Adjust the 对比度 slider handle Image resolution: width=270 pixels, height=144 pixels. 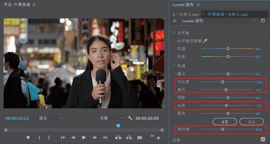point(223,82)
